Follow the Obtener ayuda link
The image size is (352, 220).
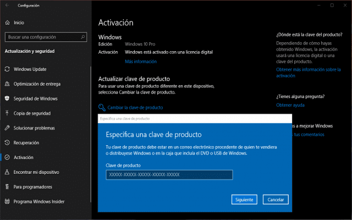tap(290, 105)
